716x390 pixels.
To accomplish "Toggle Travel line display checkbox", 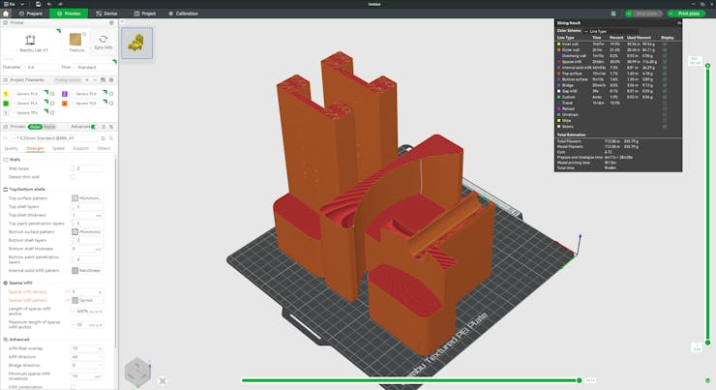I will [665, 102].
